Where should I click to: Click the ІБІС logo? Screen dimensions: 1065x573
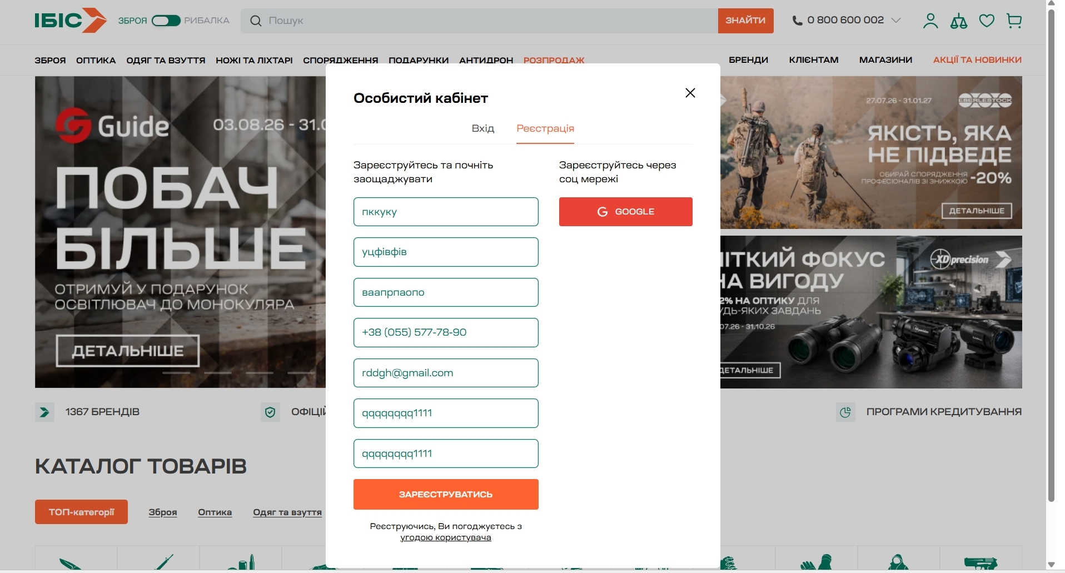71,21
